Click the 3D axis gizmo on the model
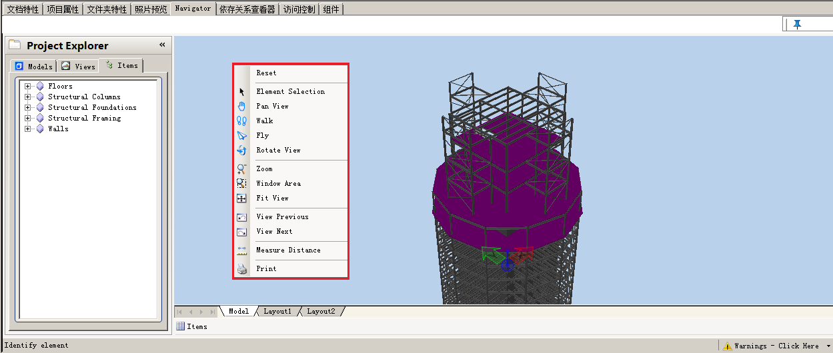The image size is (833, 353). (x=508, y=258)
